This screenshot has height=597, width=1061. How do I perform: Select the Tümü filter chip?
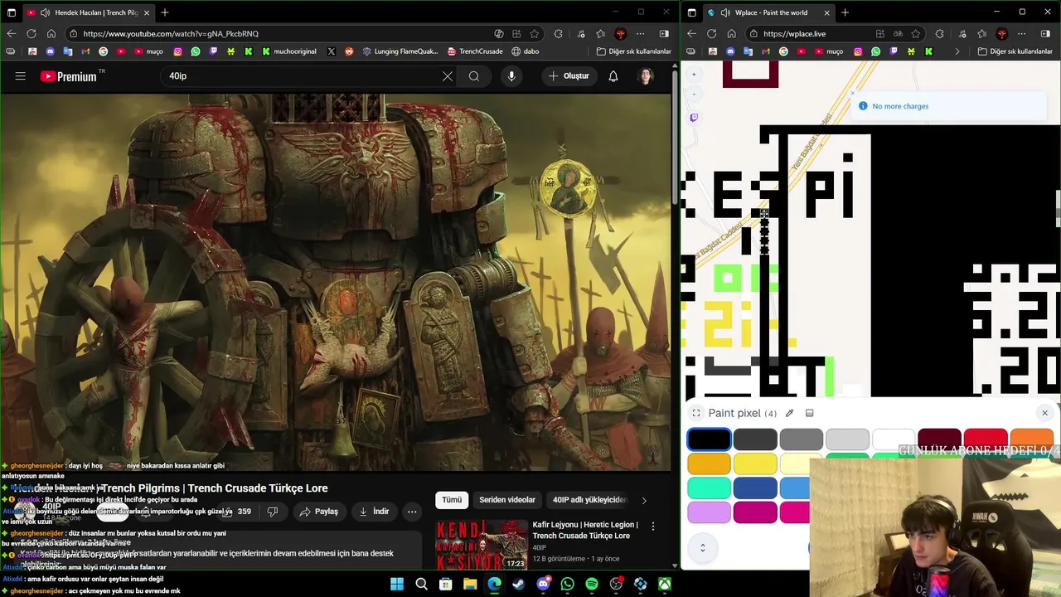tap(452, 500)
